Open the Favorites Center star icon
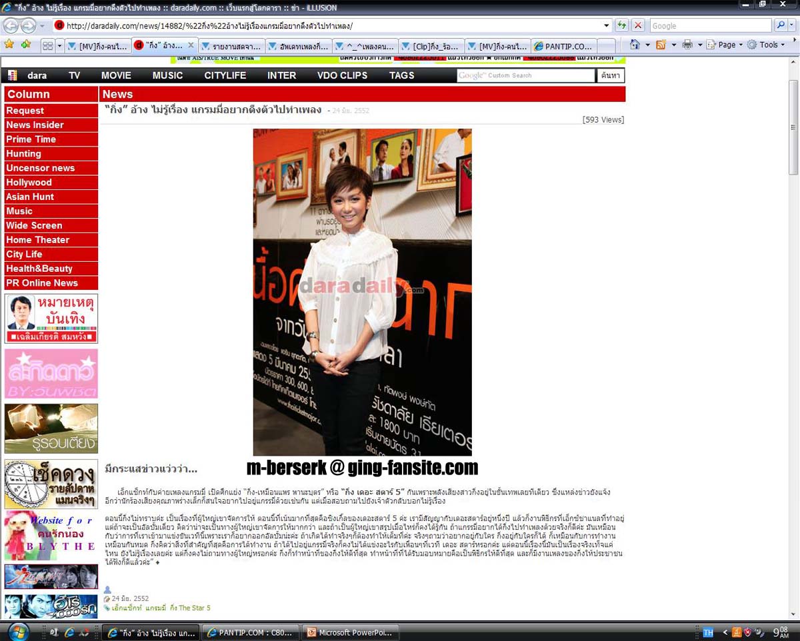Viewport: 800px width, 641px height. click(9, 45)
